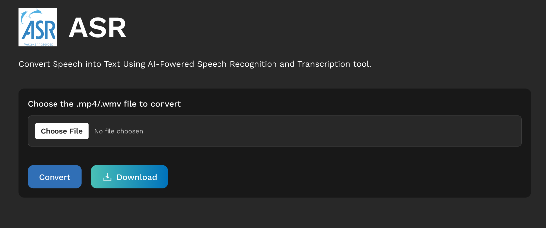Click the Verzekeringsgroep caption under the logo

tap(38, 44)
